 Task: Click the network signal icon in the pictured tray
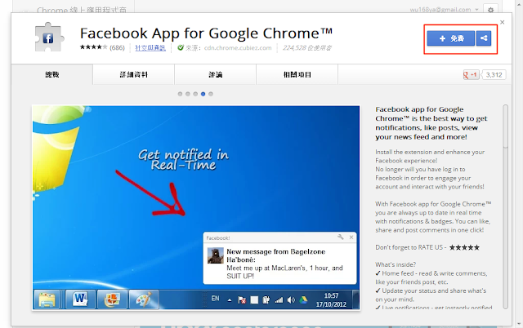(279, 300)
